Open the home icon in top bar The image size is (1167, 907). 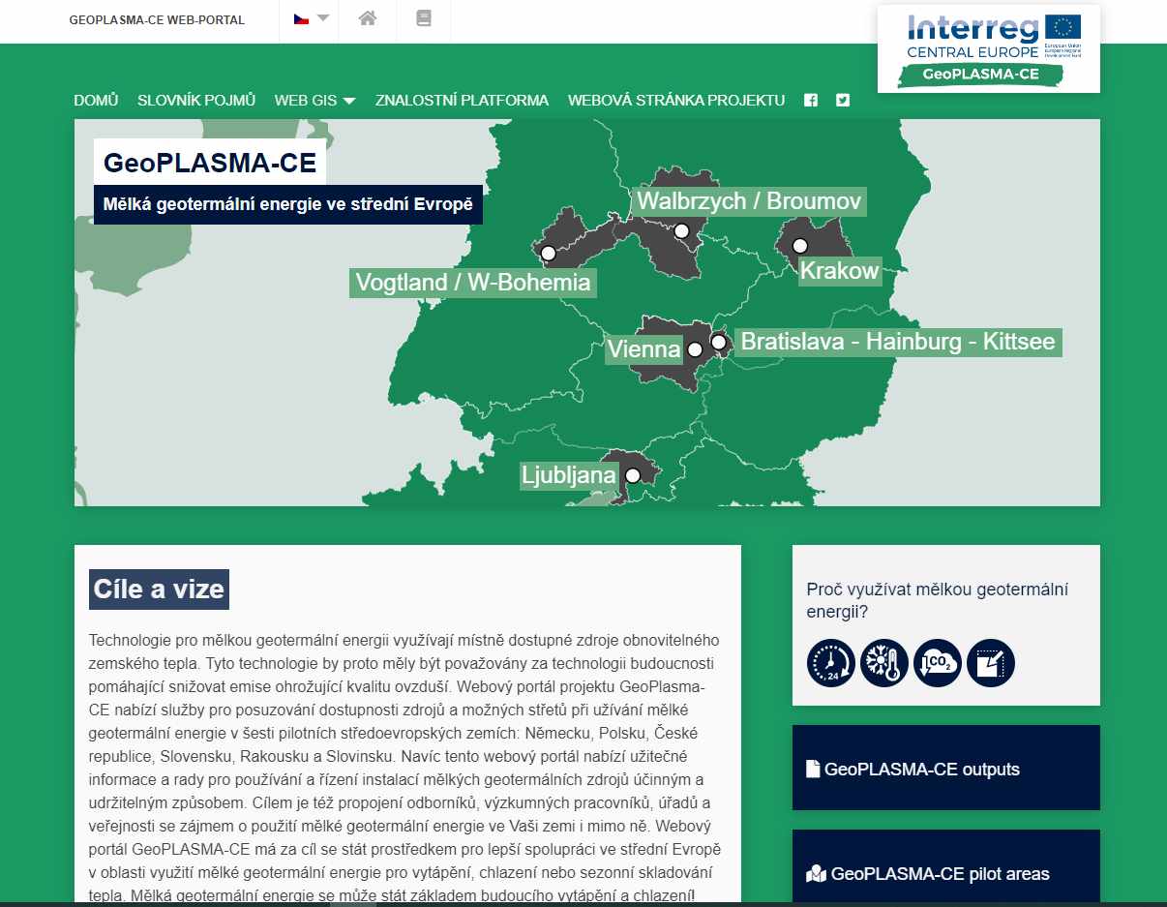point(367,18)
